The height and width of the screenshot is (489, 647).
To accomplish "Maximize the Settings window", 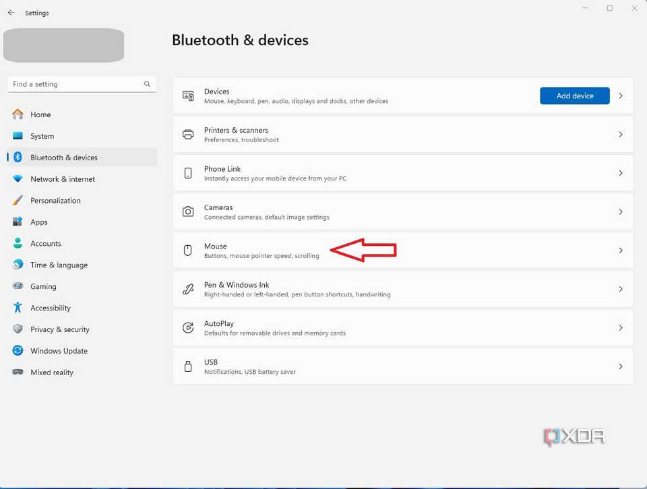I will [610, 8].
